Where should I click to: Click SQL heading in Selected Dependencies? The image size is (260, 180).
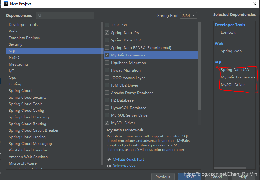pos(218,62)
